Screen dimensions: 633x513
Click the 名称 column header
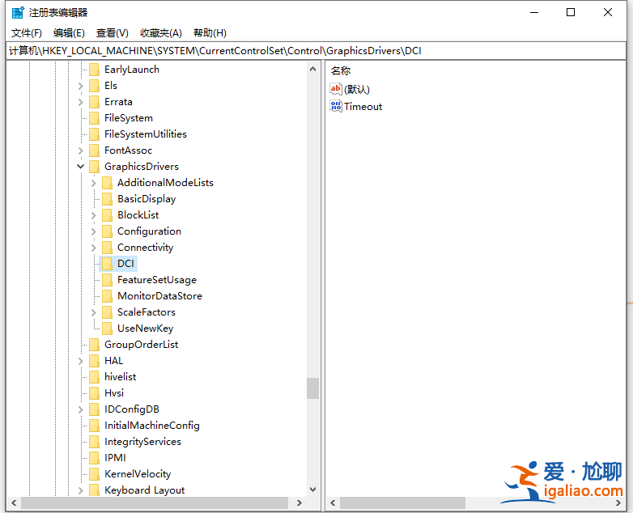pos(341,71)
